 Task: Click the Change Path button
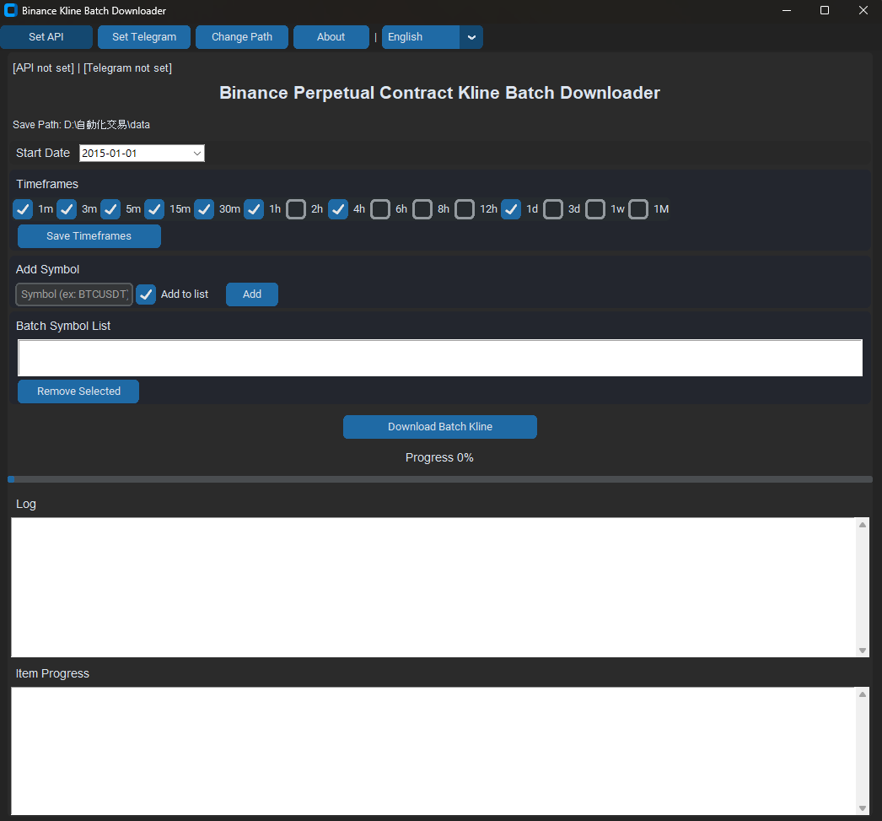coord(242,37)
